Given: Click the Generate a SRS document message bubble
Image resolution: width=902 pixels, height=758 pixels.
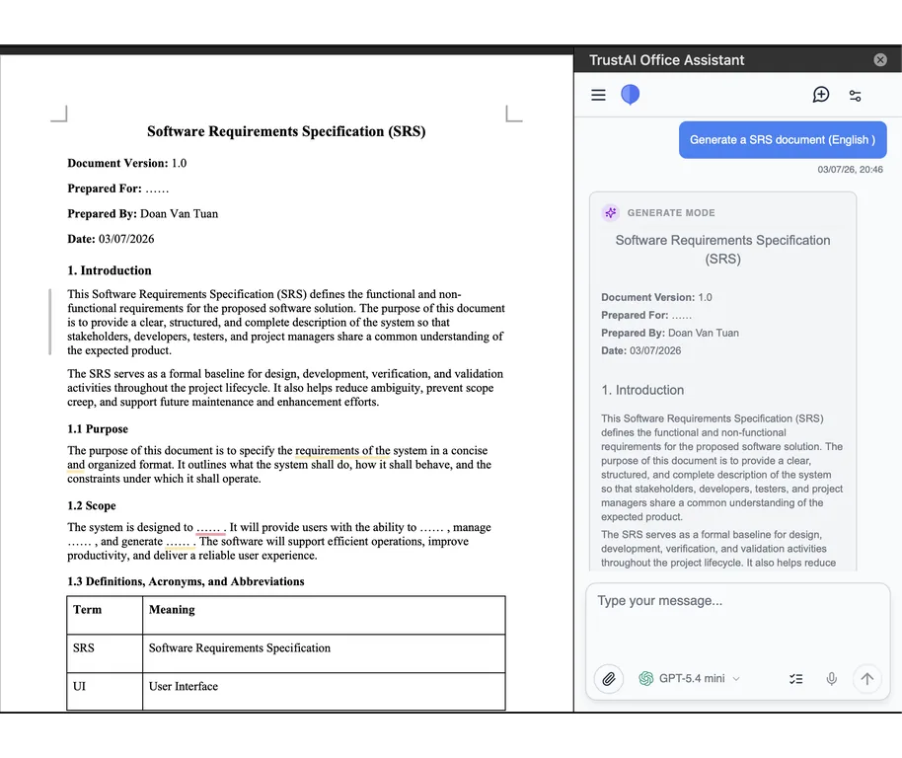Looking at the screenshot, I should tap(783, 140).
